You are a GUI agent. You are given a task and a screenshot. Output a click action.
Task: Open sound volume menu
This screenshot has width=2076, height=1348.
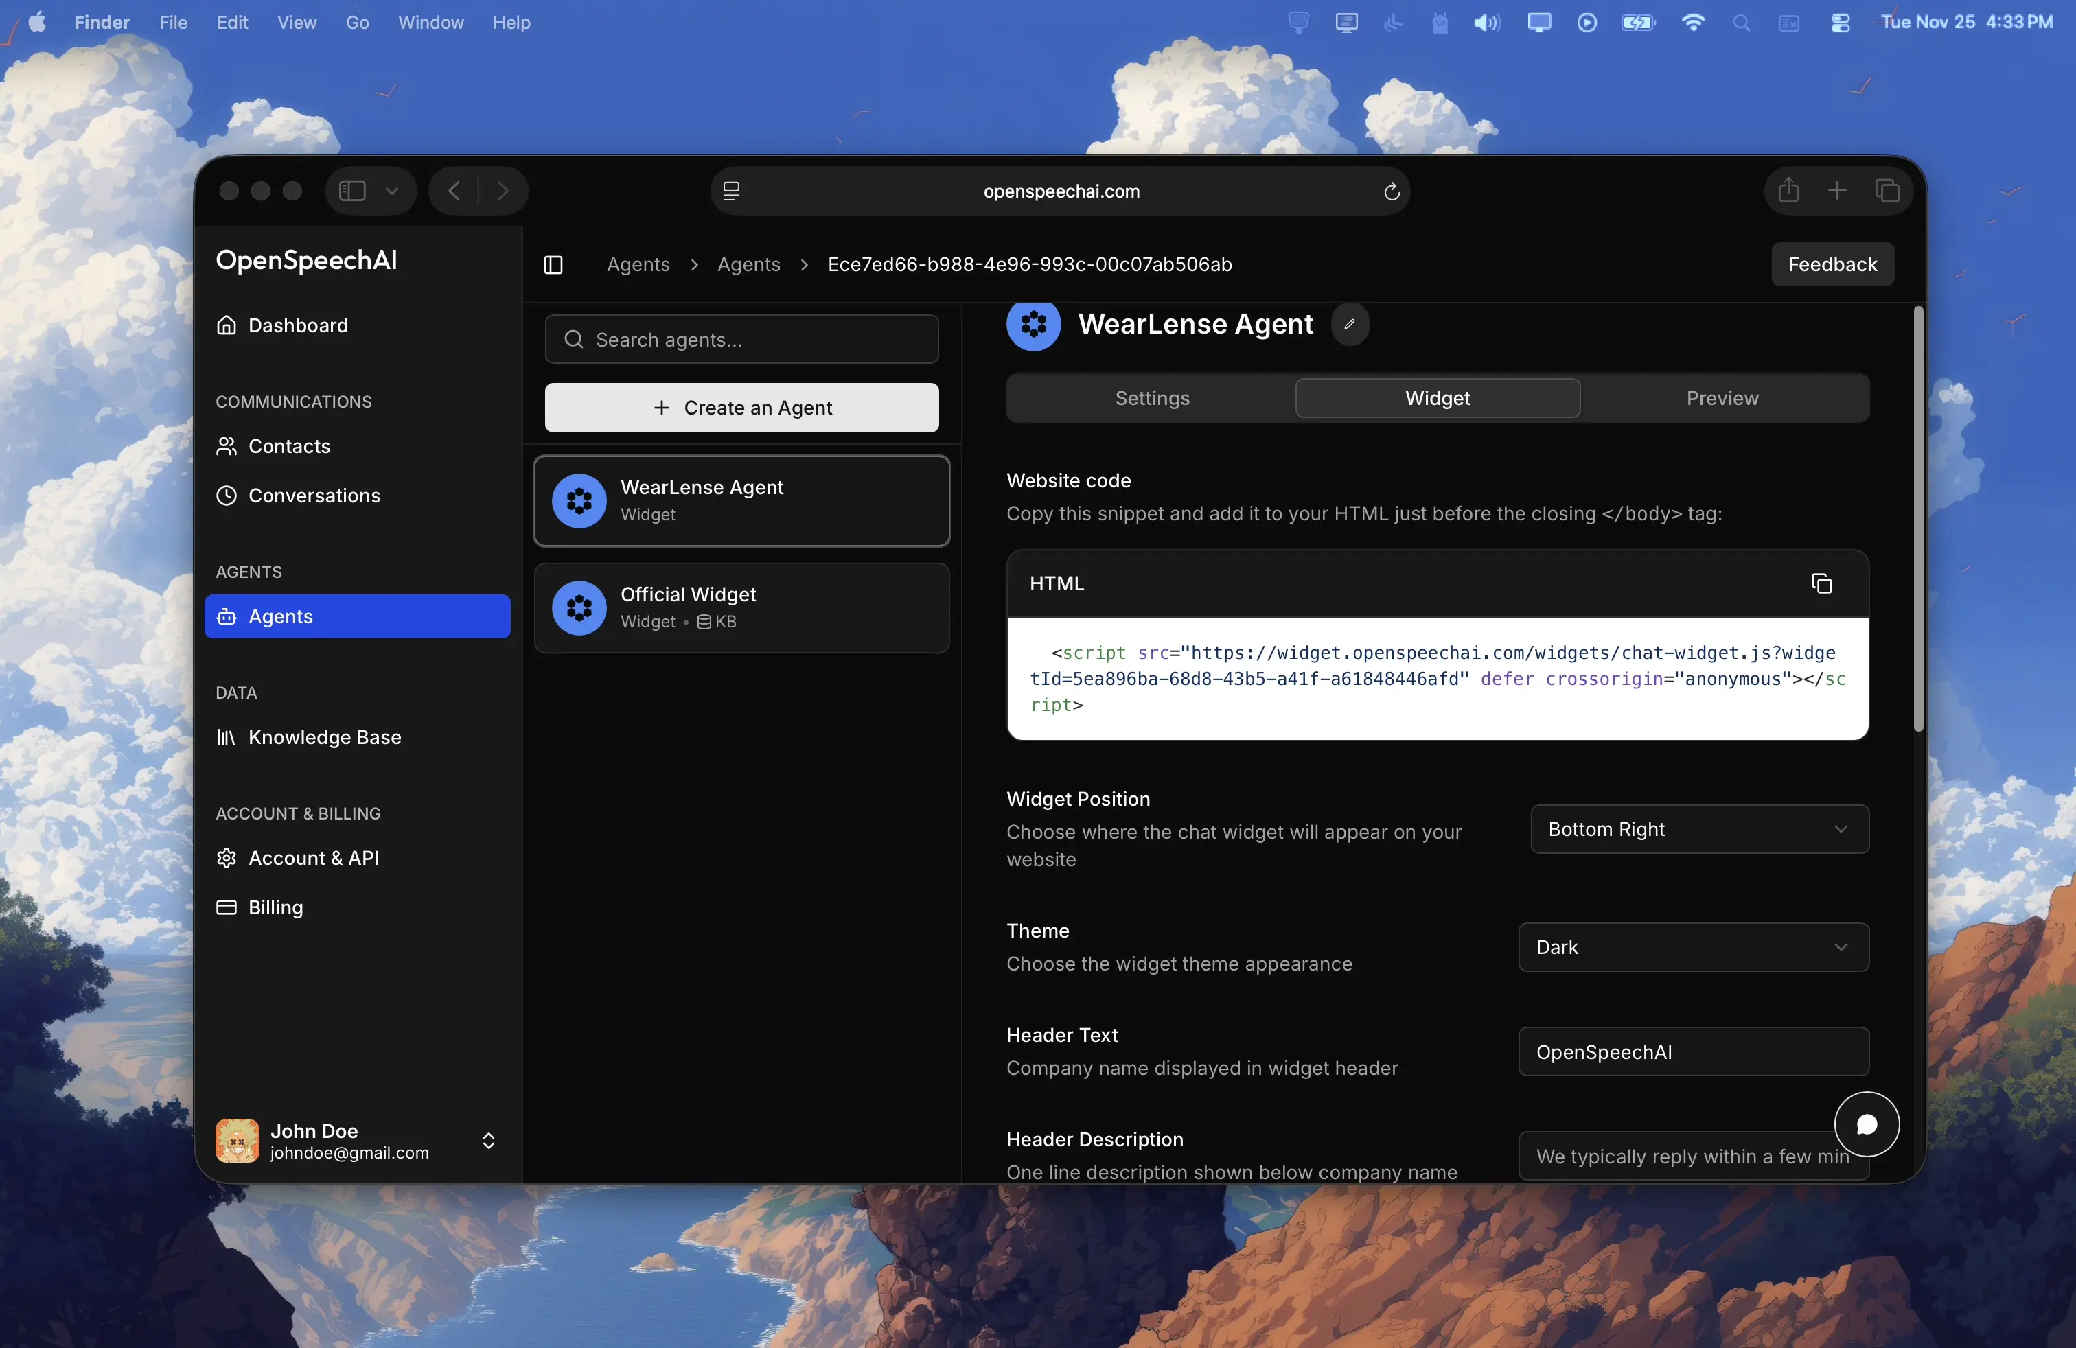(1487, 23)
